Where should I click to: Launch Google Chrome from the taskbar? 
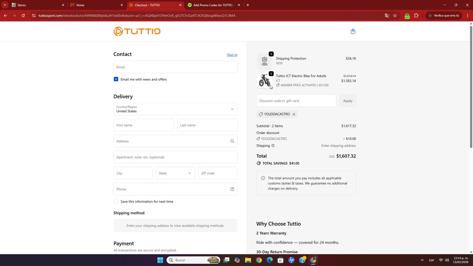(259, 260)
